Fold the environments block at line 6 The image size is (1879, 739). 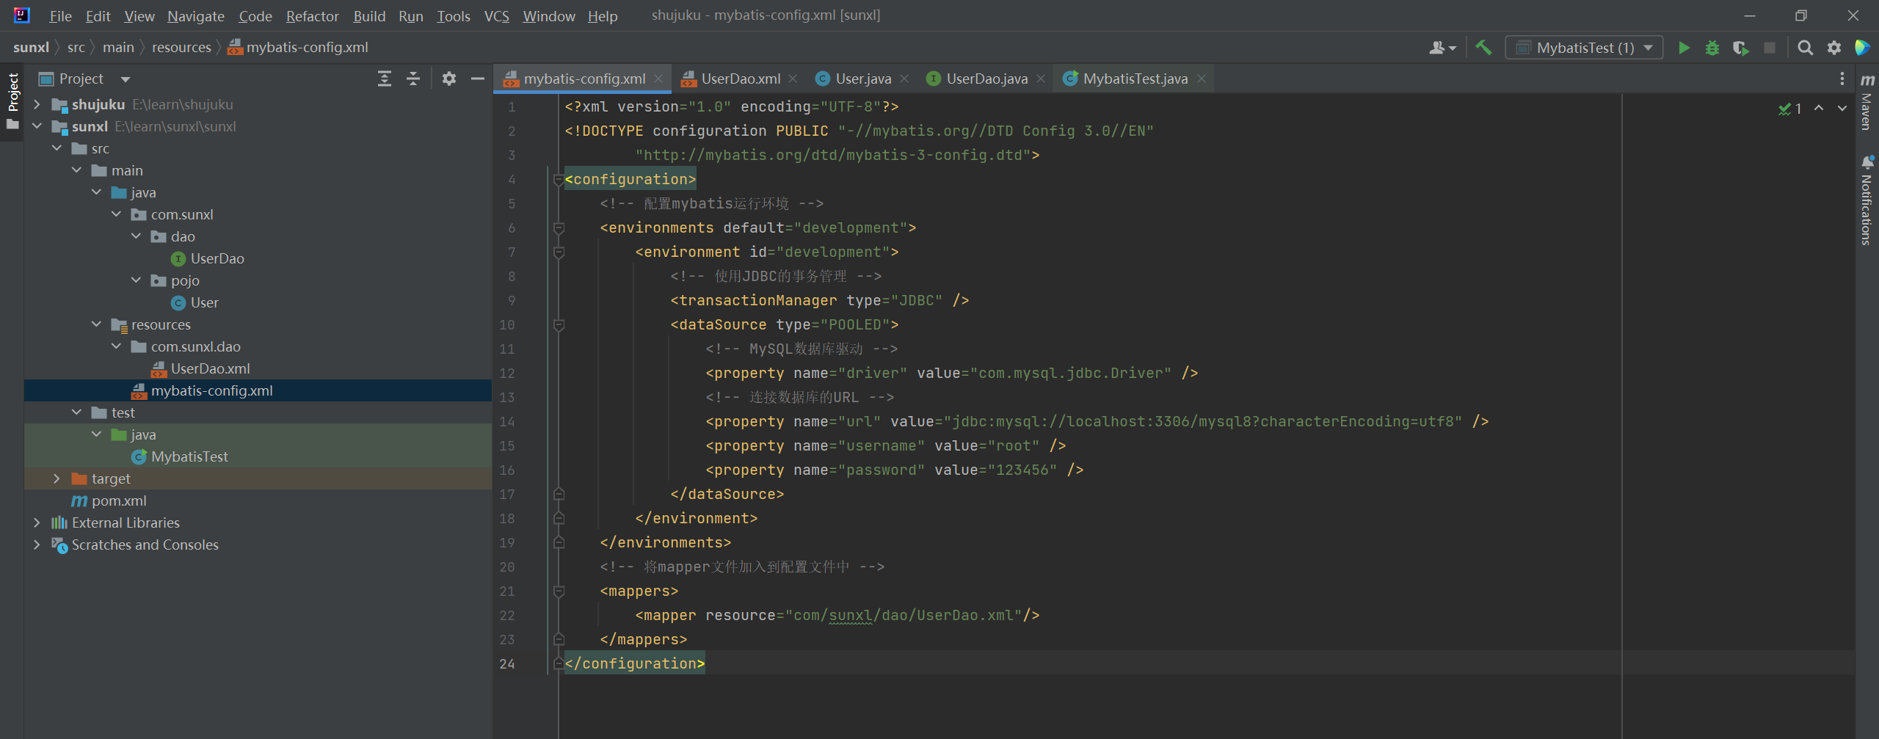point(559,228)
